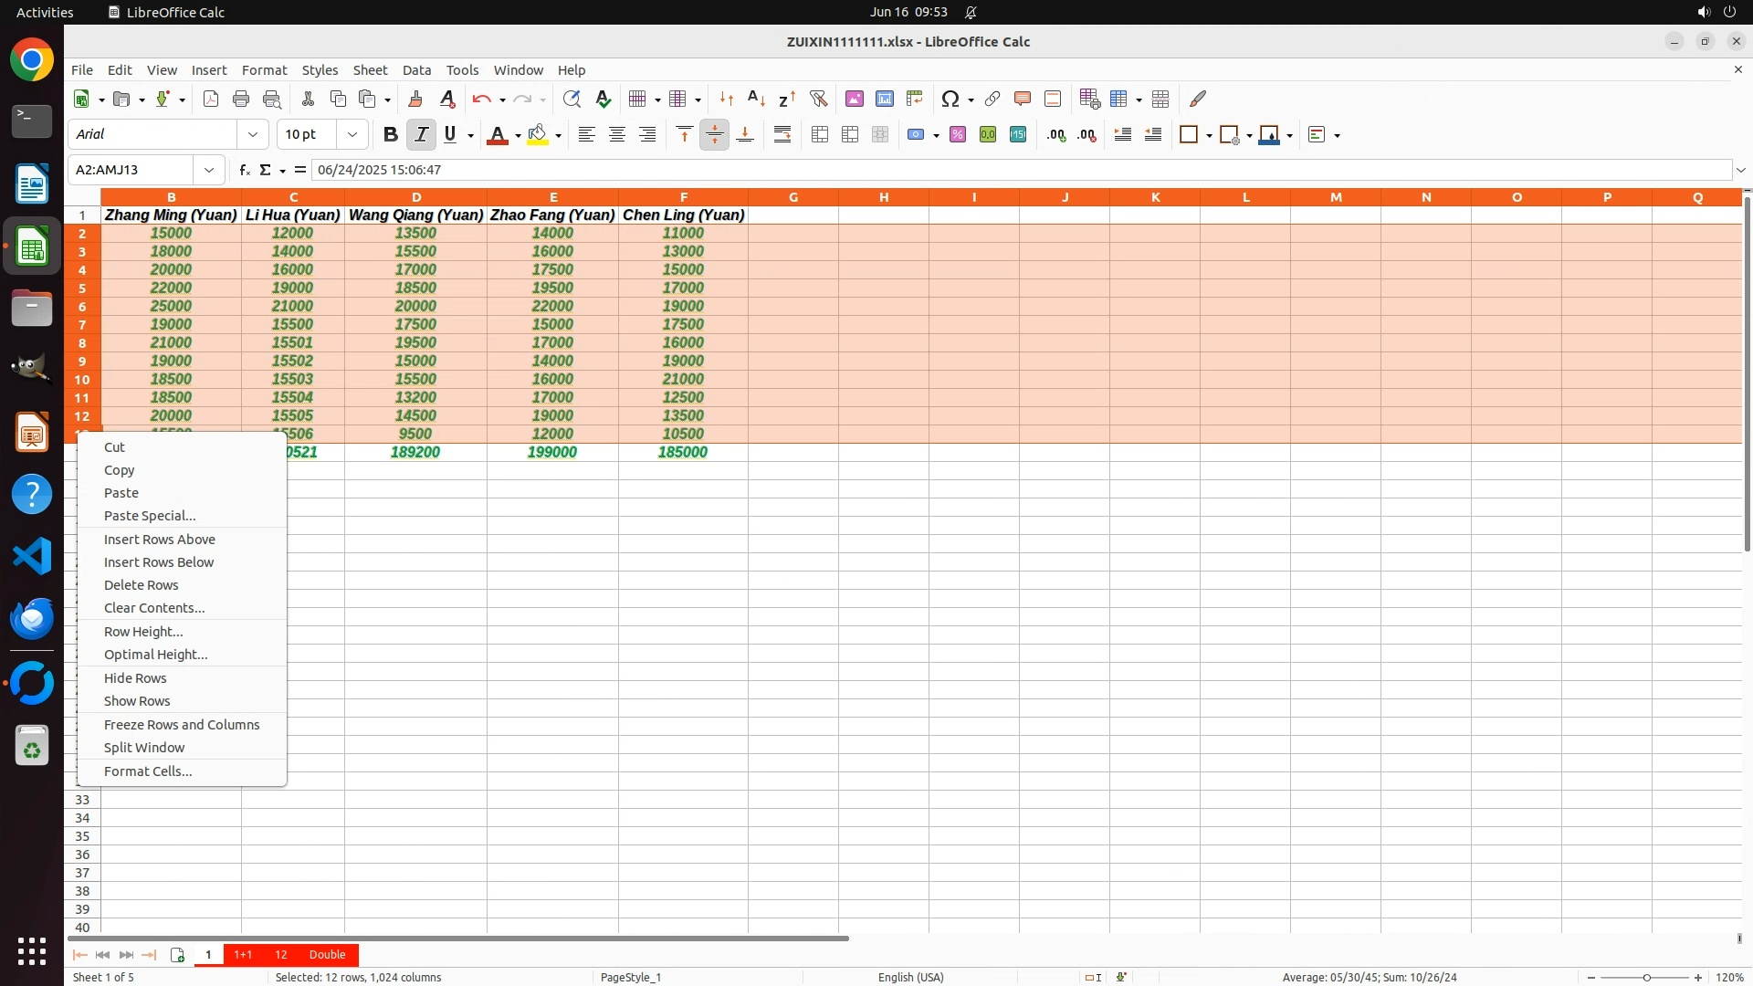
Task: Toggle Wrap Text button
Action: coord(782,134)
